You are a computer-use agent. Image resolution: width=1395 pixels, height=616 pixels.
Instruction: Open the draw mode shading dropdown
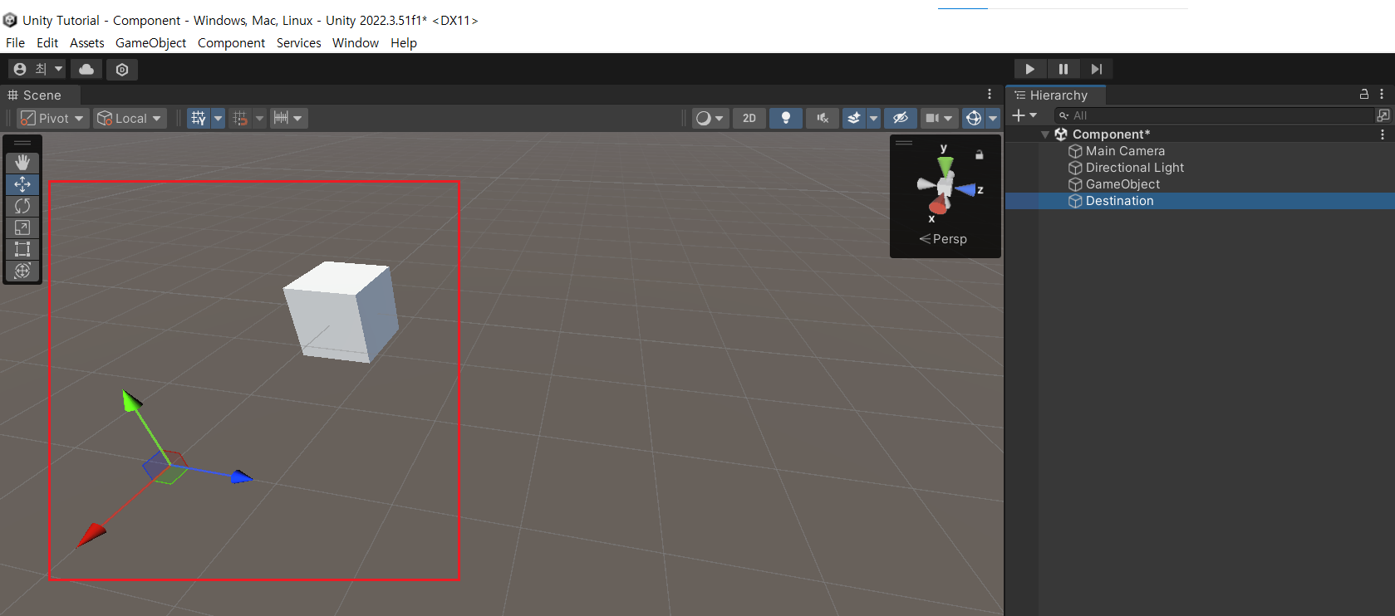(x=710, y=118)
